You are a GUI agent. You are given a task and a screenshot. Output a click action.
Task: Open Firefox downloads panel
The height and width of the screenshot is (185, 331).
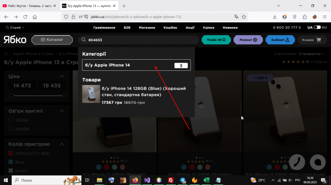click(x=275, y=17)
